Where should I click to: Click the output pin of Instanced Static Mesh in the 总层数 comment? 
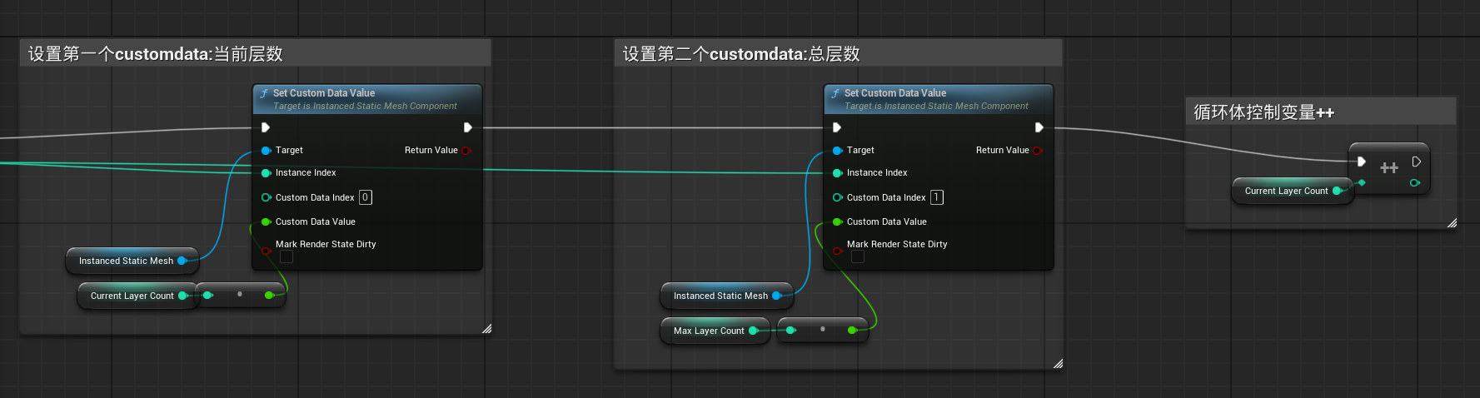click(777, 296)
